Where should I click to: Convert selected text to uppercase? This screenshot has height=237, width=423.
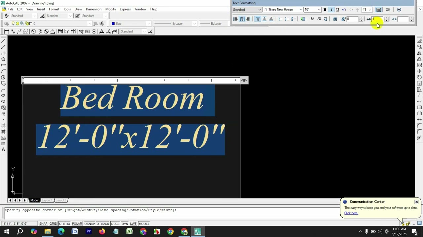click(312, 19)
